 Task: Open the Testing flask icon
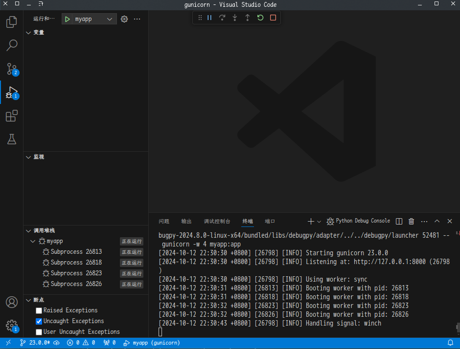11,139
